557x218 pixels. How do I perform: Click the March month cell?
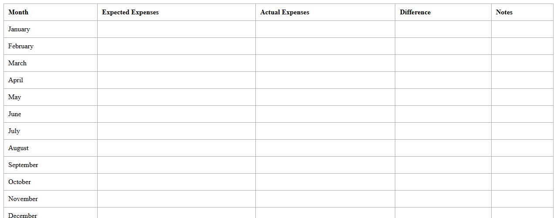17,63
